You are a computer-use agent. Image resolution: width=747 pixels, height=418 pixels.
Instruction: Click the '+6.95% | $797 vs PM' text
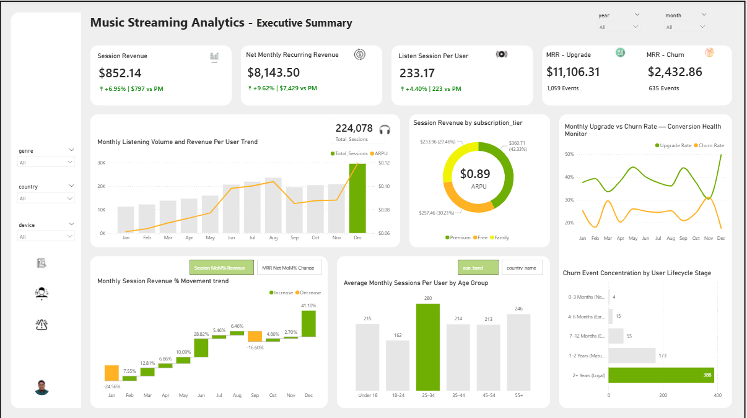click(x=131, y=89)
